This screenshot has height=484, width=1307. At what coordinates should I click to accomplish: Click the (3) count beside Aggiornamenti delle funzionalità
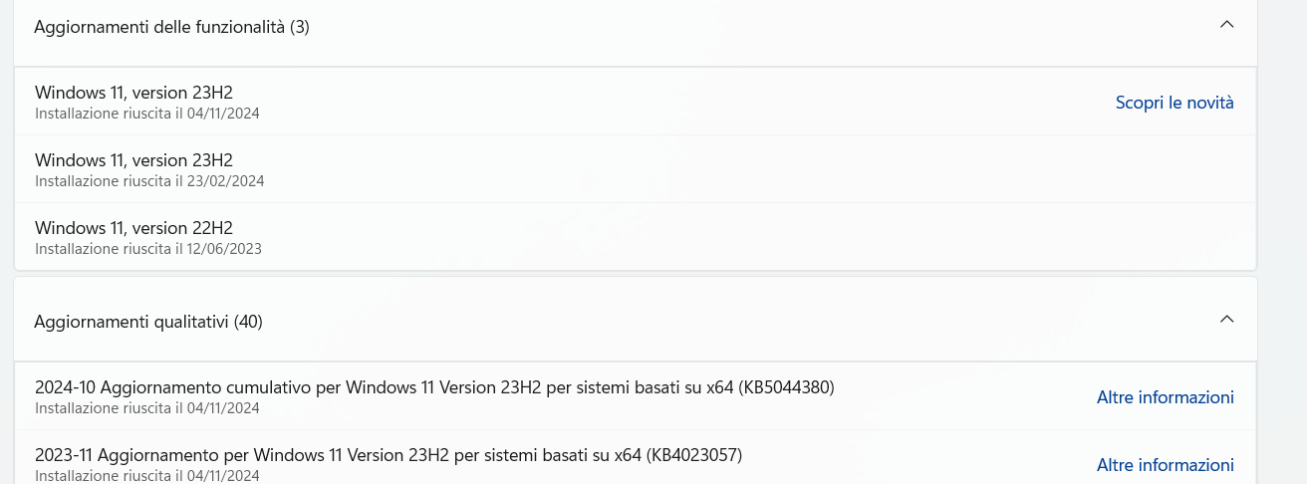click(300, 27)
